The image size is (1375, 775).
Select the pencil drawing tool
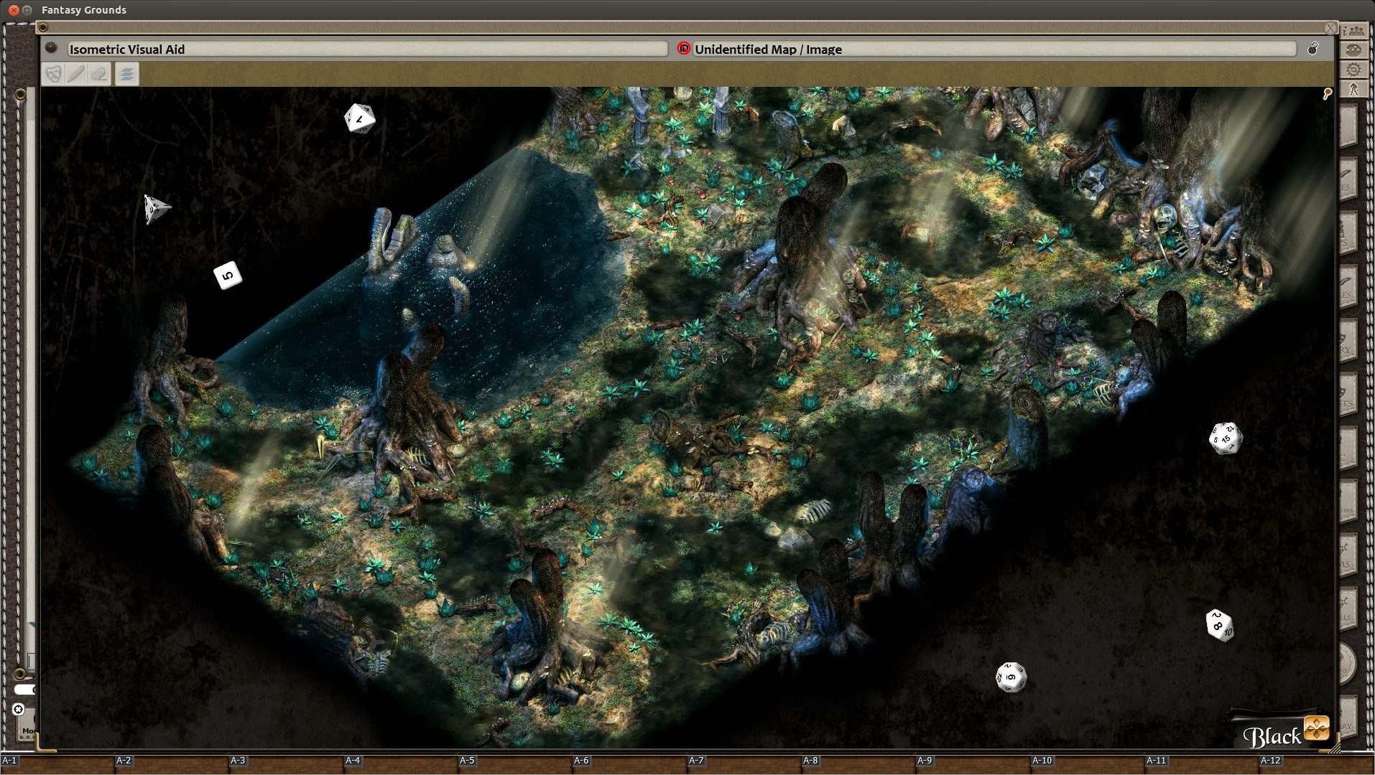pos(76,74)
